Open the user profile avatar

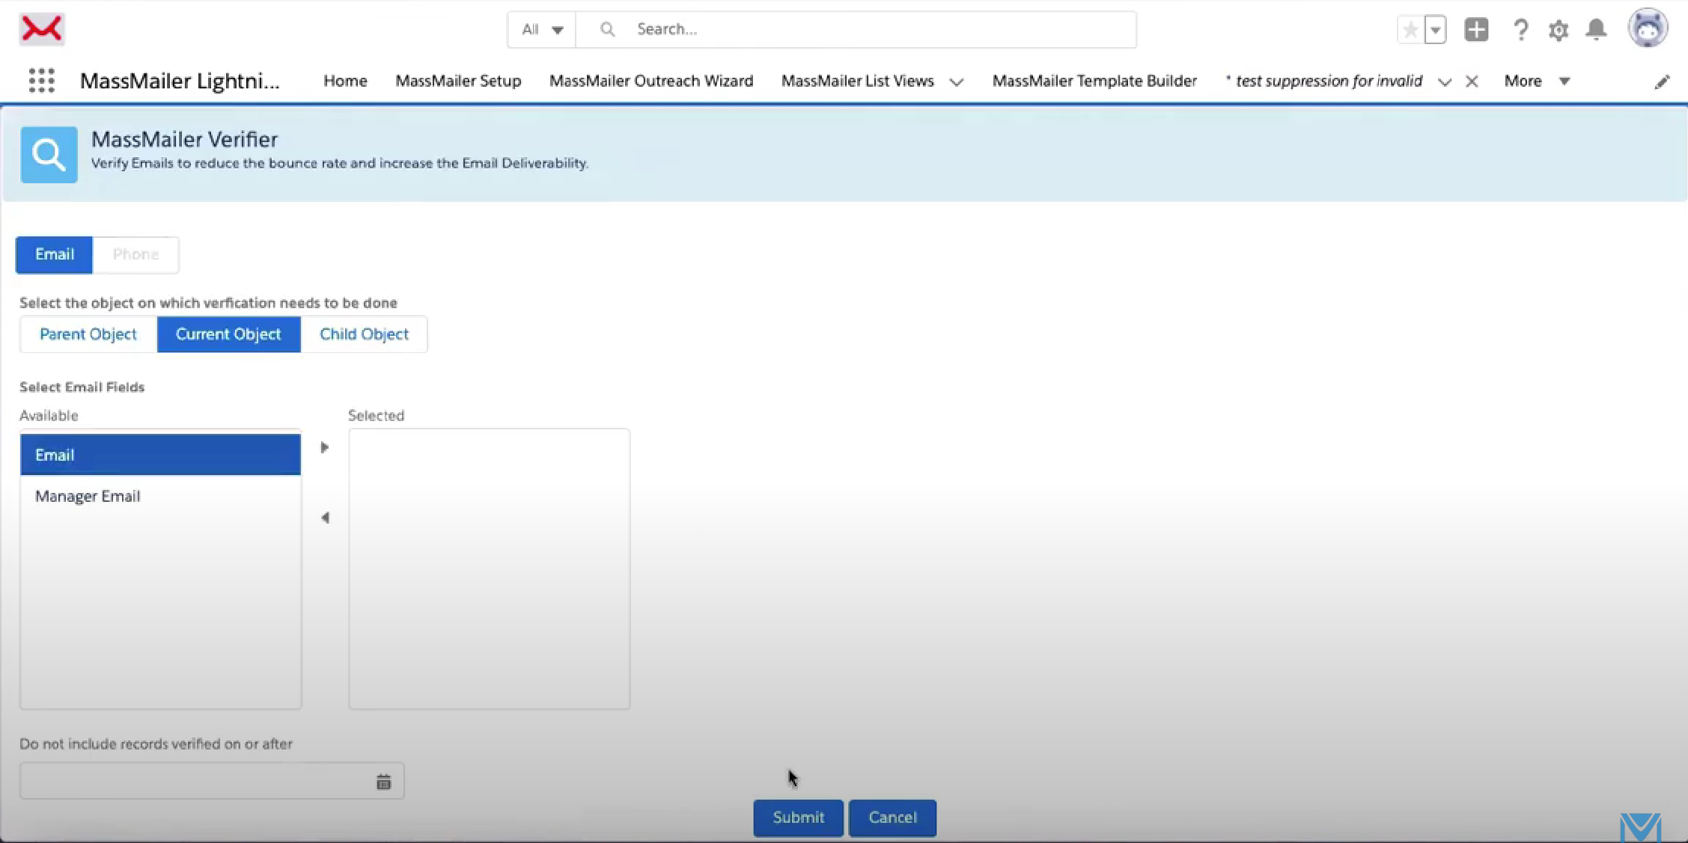[x=1647, y=29]
